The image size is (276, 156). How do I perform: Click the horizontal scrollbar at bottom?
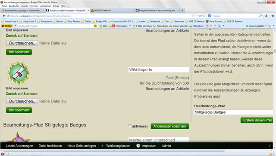click(114, 151)
